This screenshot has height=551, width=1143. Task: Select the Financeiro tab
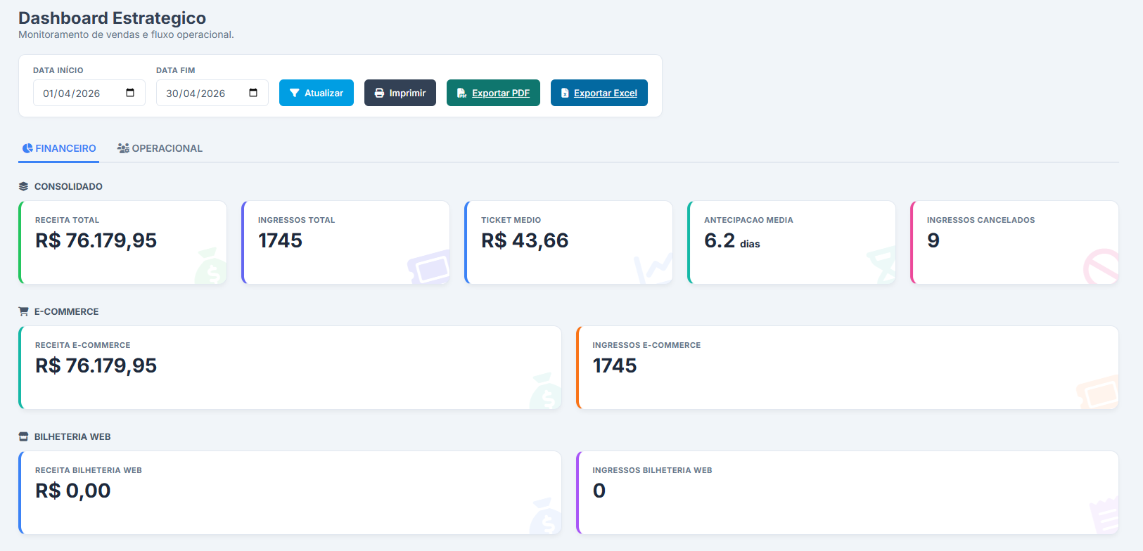click(59, 148)
